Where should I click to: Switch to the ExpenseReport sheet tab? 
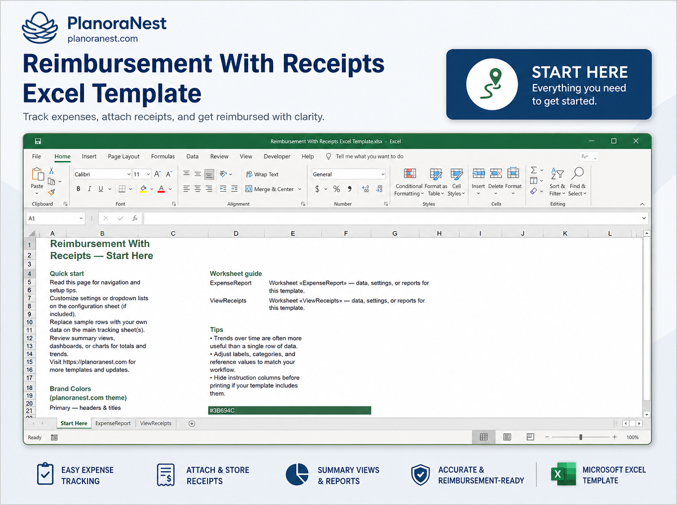[x=113, y=423]
